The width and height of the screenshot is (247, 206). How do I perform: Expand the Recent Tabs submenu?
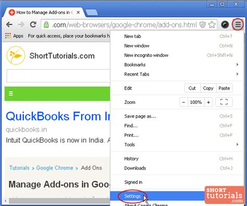(177, 74)
